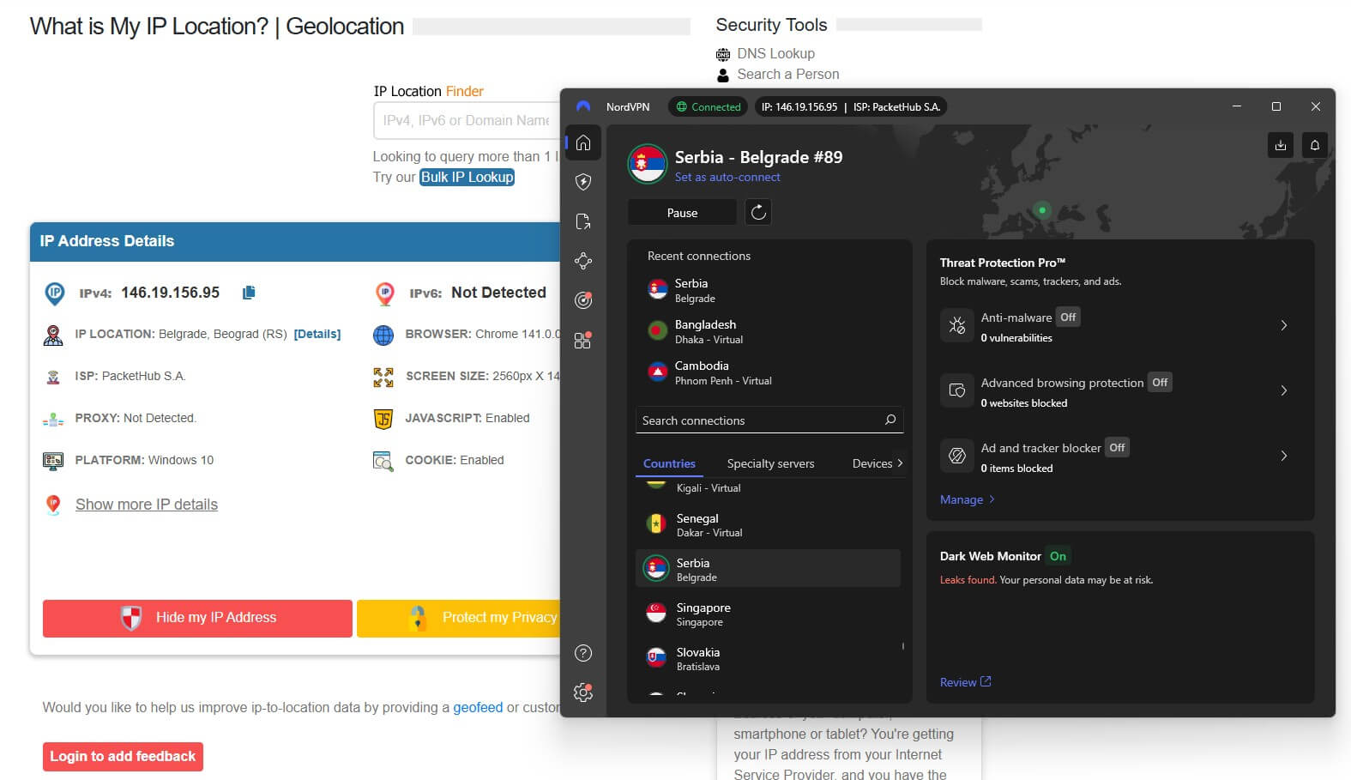Click Set as auto-connect link
1351x780 pixels.
727,177
